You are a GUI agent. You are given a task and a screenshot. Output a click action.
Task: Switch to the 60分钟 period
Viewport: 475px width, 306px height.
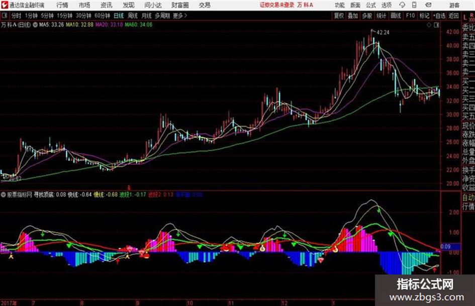[x=102, y=16]
